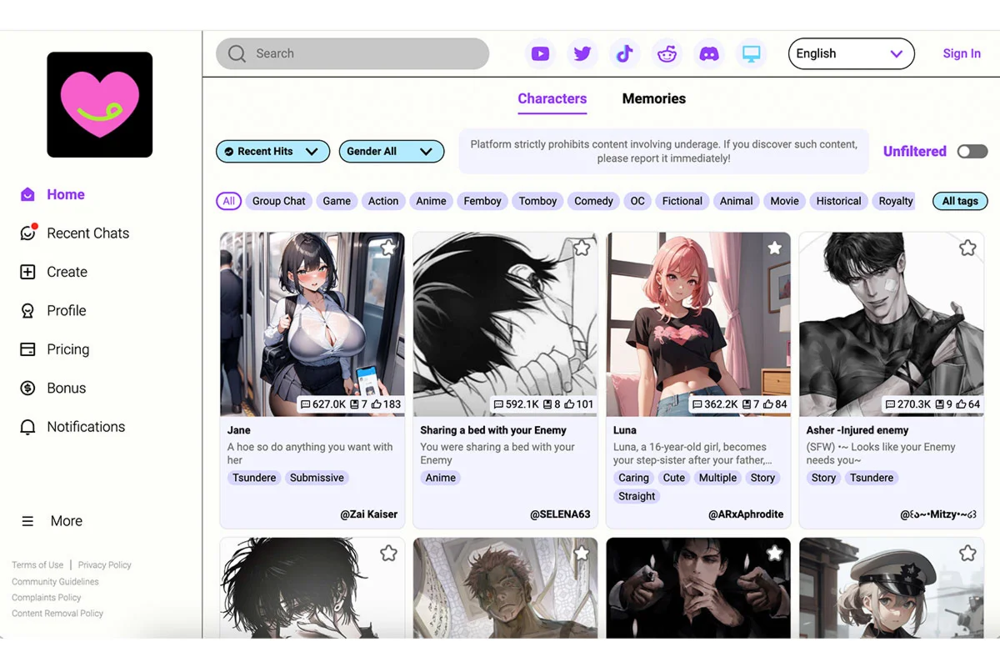Click author @SELENA63 on Enemy card
1000x667 pixels.
[x=560, y=514]
